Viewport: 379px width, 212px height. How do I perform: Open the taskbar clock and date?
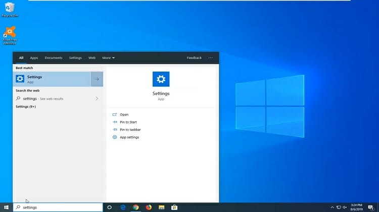pos(357,207)
